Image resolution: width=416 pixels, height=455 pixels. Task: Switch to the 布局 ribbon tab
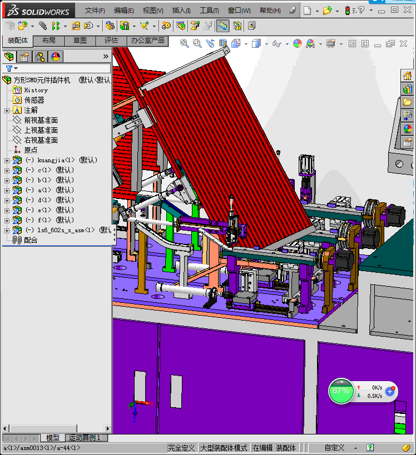(x=49, y=41)
